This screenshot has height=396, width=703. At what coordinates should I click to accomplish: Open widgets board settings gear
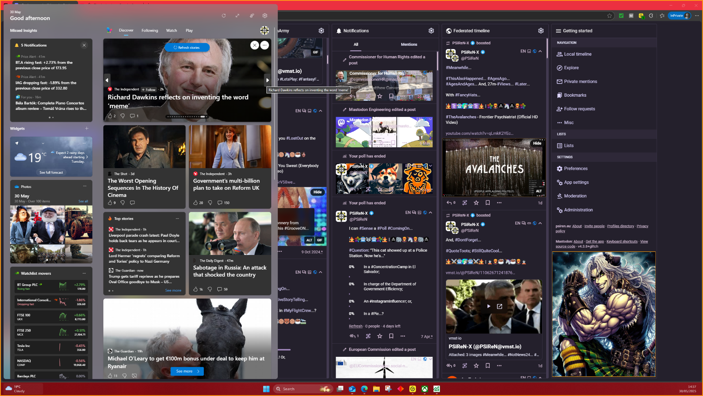tap(265, 16)
